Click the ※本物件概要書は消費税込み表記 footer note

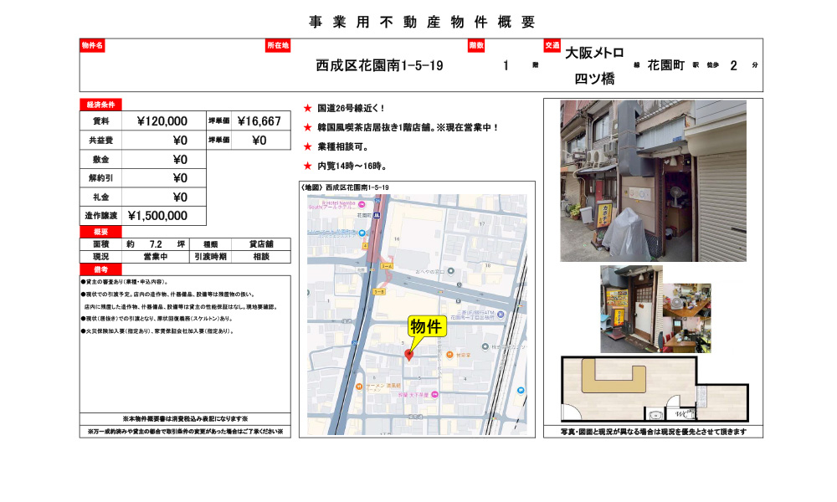tap(185, 419)
